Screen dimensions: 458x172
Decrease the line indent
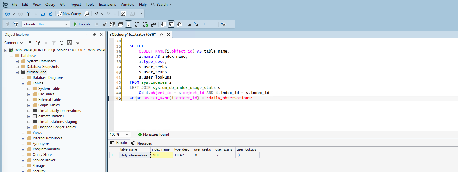(x=206, y=24)
